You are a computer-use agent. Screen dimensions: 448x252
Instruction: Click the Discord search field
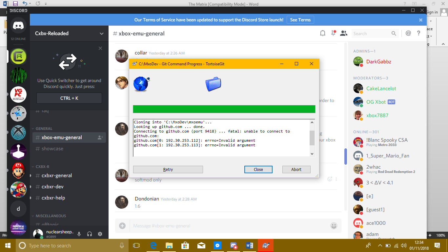click(371, 33)
